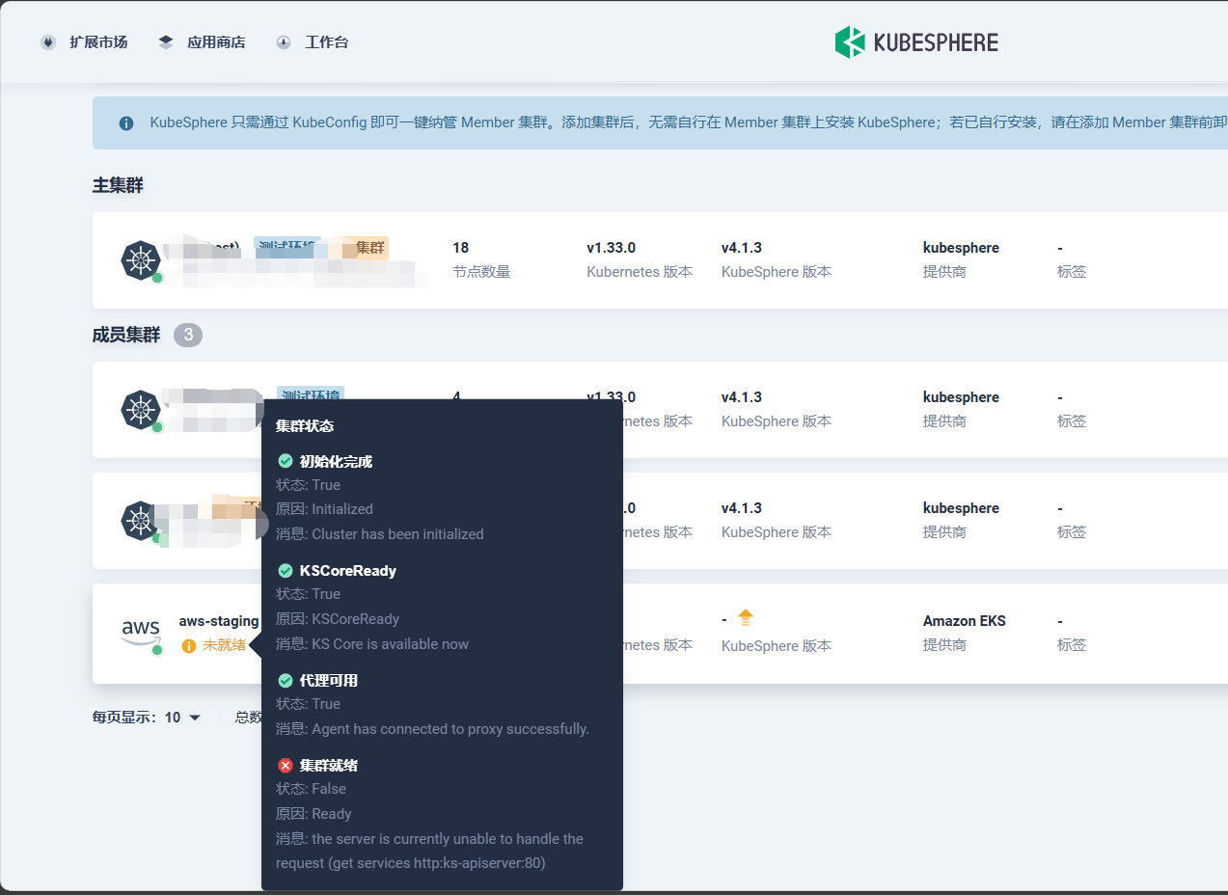Click the 'server is currently unable to handle' message
Viewport: 1228px width, 895px height.
pos(430,851)
